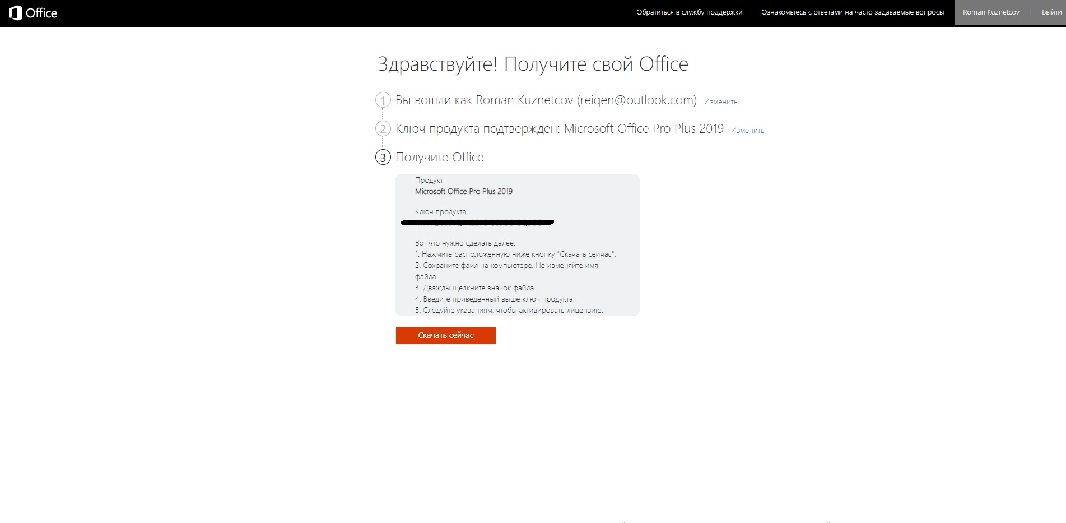Click instruction 1. Нажмите расположенную ниже кнопку
This screenshot has height=523, width=1066.
[515, 254]
